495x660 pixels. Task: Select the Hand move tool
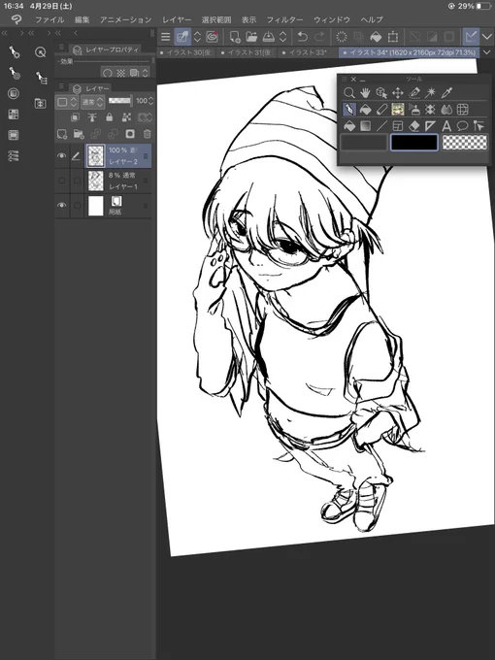click(365, 92)
